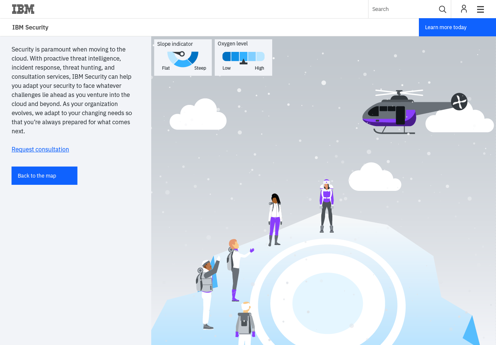Open the hamburger menu icon
The height and width of the screenshot is (345, 496).
[x=480, y=9]
